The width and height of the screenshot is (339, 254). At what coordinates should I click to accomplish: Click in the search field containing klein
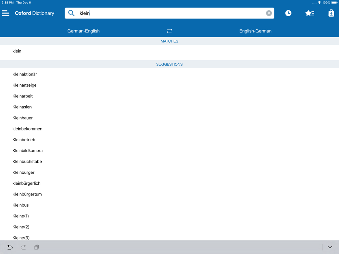169,13
